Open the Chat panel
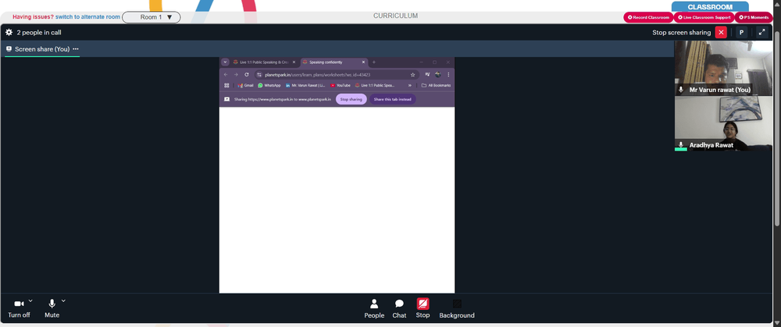The width and height of the screenshot is (781, 327). (399, 308)
